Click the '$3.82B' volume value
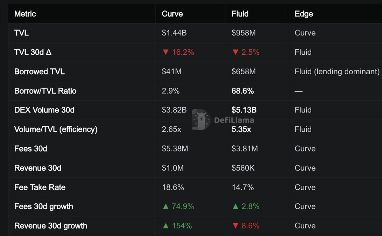The height and width of the screenshot is (236, 382). click(x=174, y=110)
